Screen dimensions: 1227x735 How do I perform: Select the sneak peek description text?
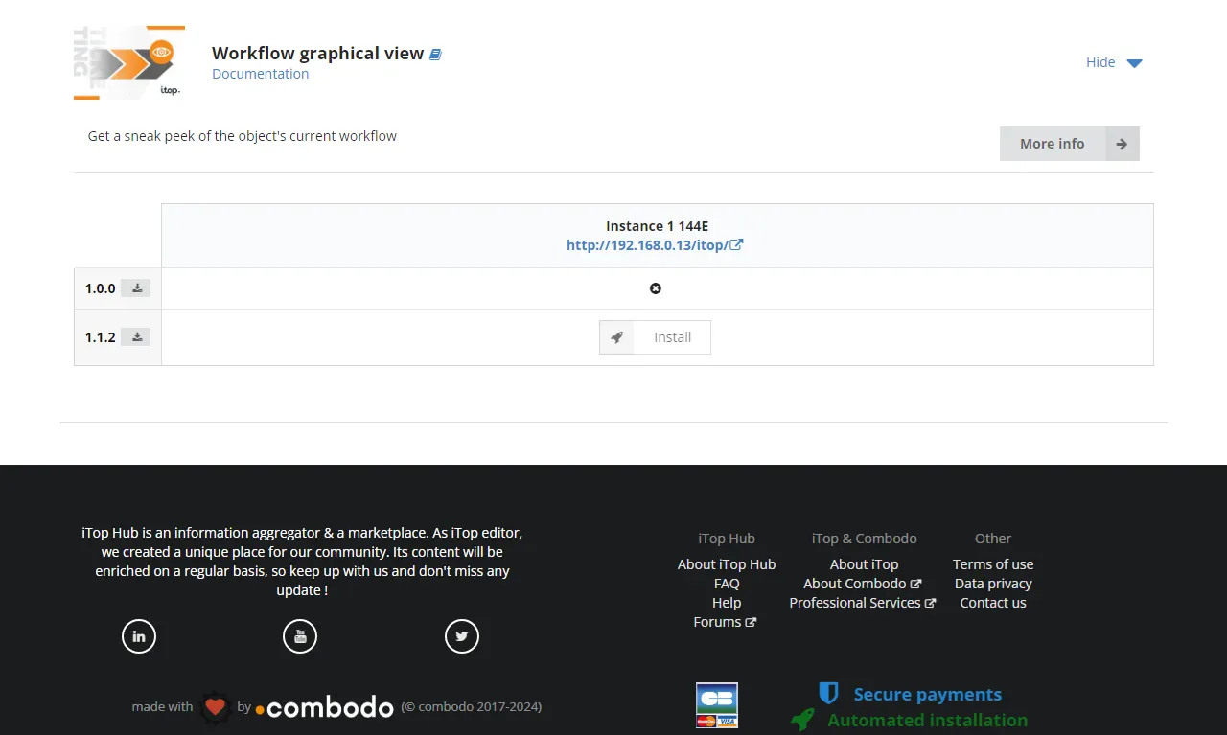coord(243,136)
